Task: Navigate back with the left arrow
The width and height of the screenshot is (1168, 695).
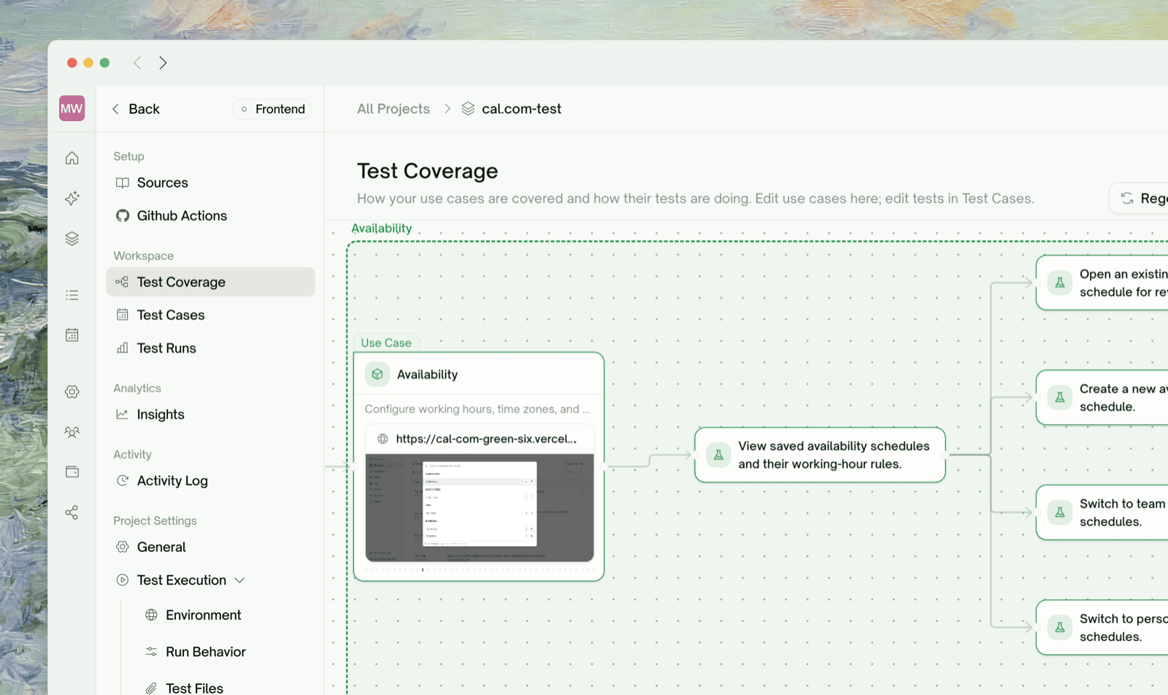Action: pos(137,63)
